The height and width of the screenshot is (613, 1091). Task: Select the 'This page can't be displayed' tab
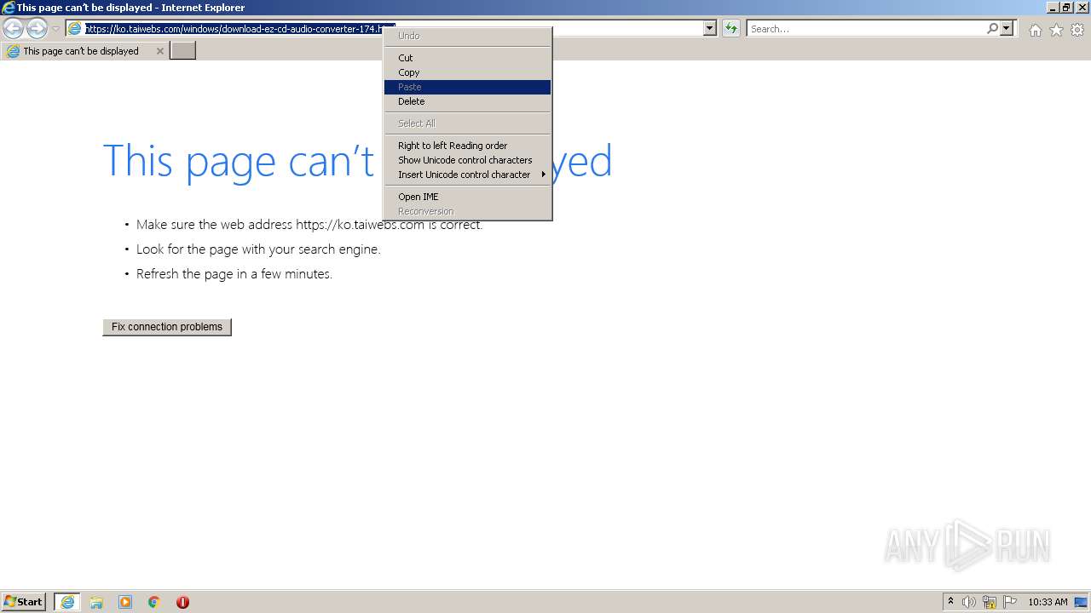click(84, 51)
